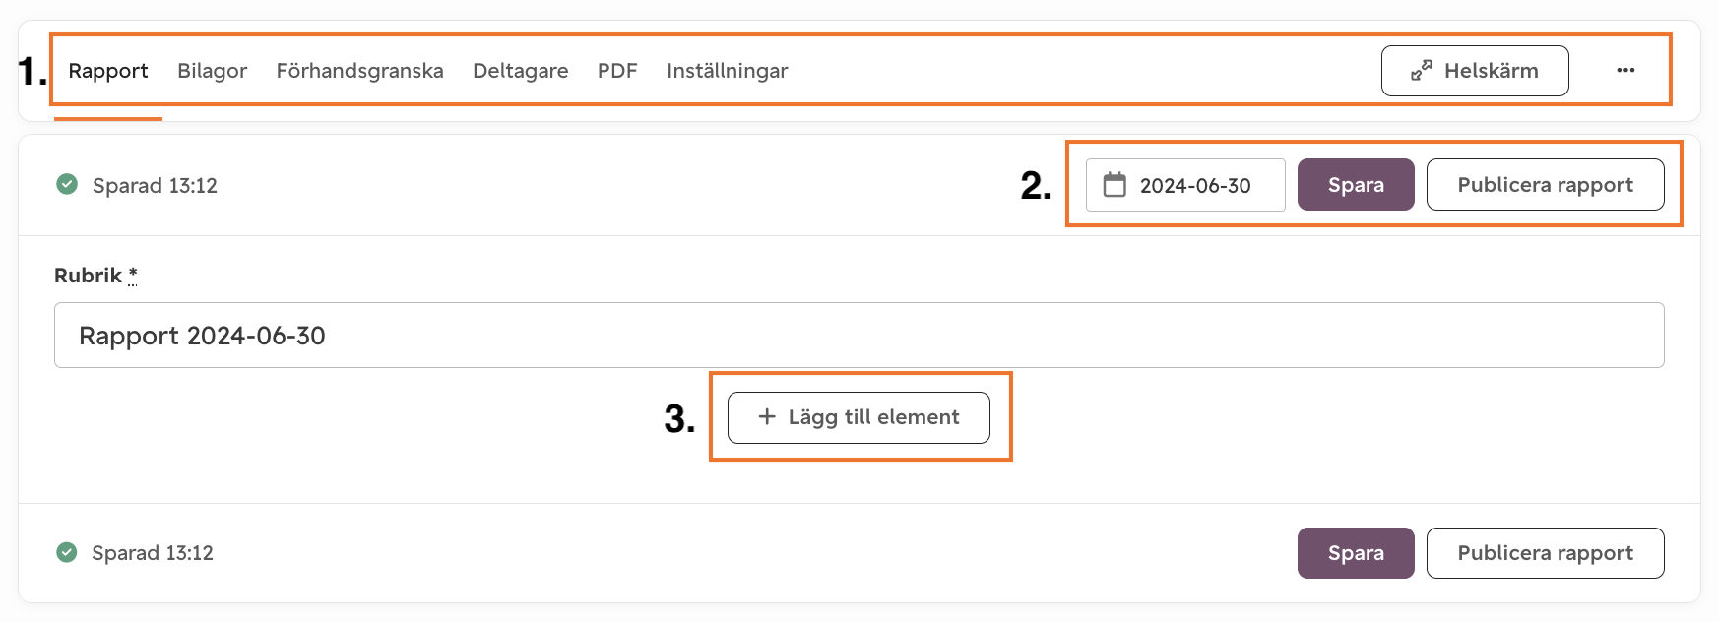Click the top green saved checkmark icon
Viewport: 1719px width, 622px height.
pyautogui.click(x=67, y=184)
